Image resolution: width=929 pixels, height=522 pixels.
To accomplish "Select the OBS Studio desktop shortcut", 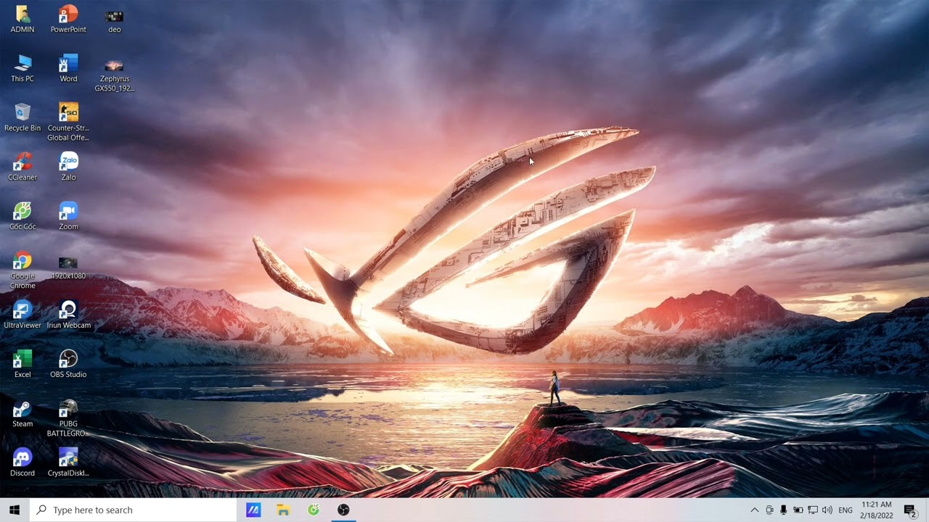I will [x=68, y=365].
